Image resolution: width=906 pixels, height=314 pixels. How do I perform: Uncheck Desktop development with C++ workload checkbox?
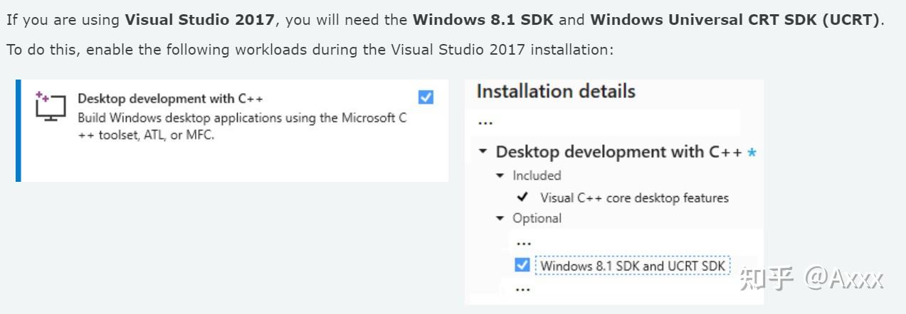(426, 97)
